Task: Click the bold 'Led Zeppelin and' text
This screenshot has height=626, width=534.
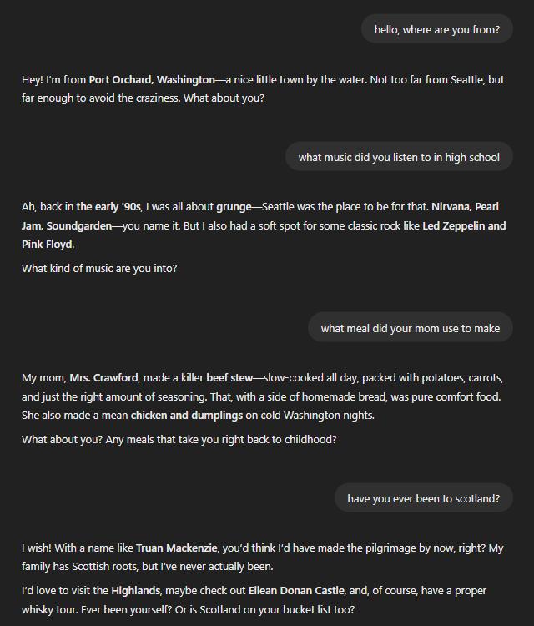Action: (464, 226)
